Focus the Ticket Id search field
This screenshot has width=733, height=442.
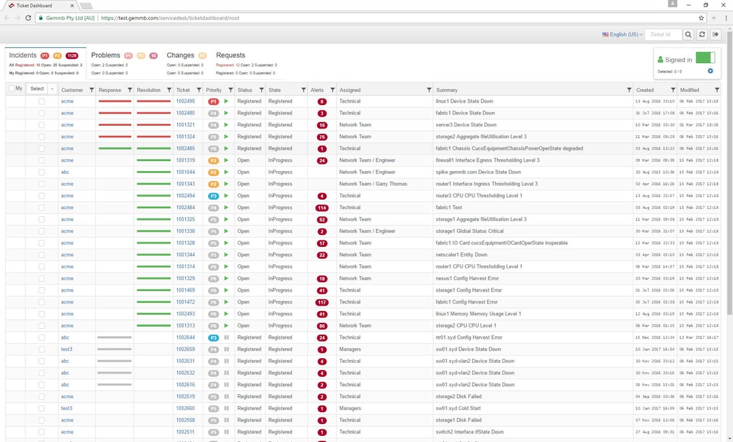click(663, 35)
